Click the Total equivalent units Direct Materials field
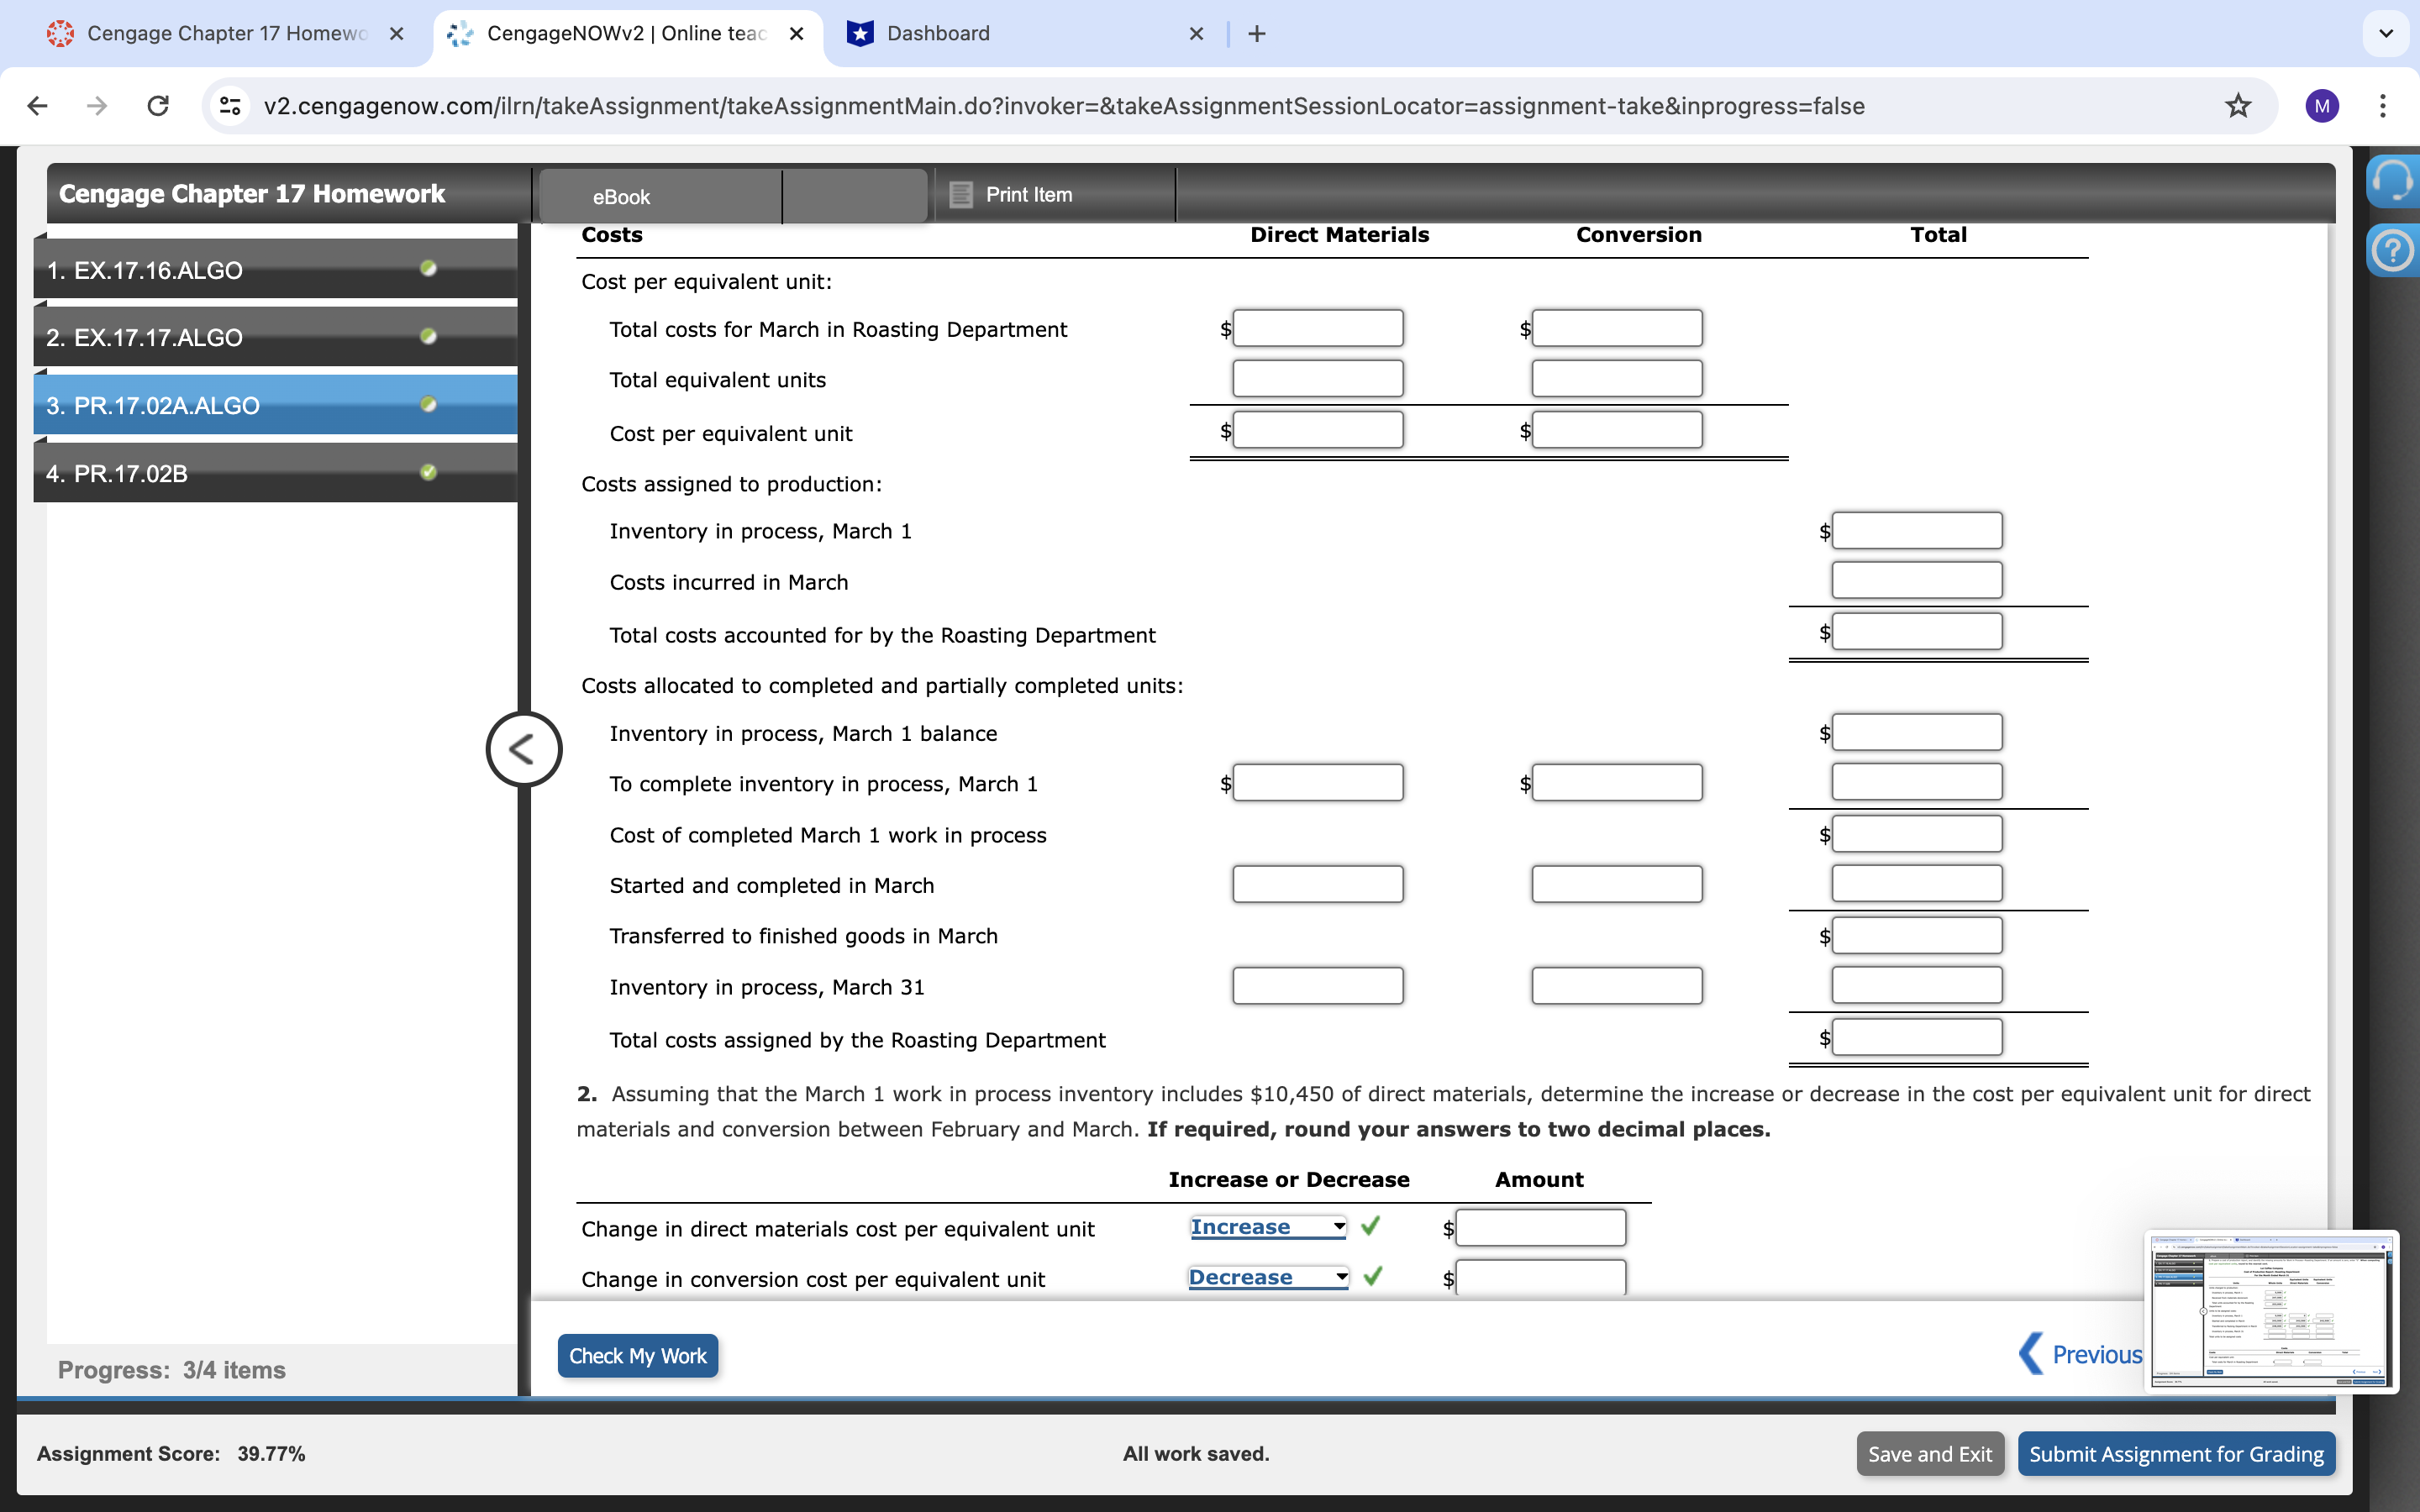The image size is (2420, 1512). [1317, 379]
